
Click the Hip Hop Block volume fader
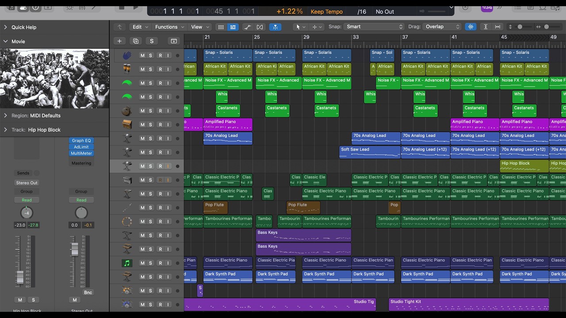(19, 276)
